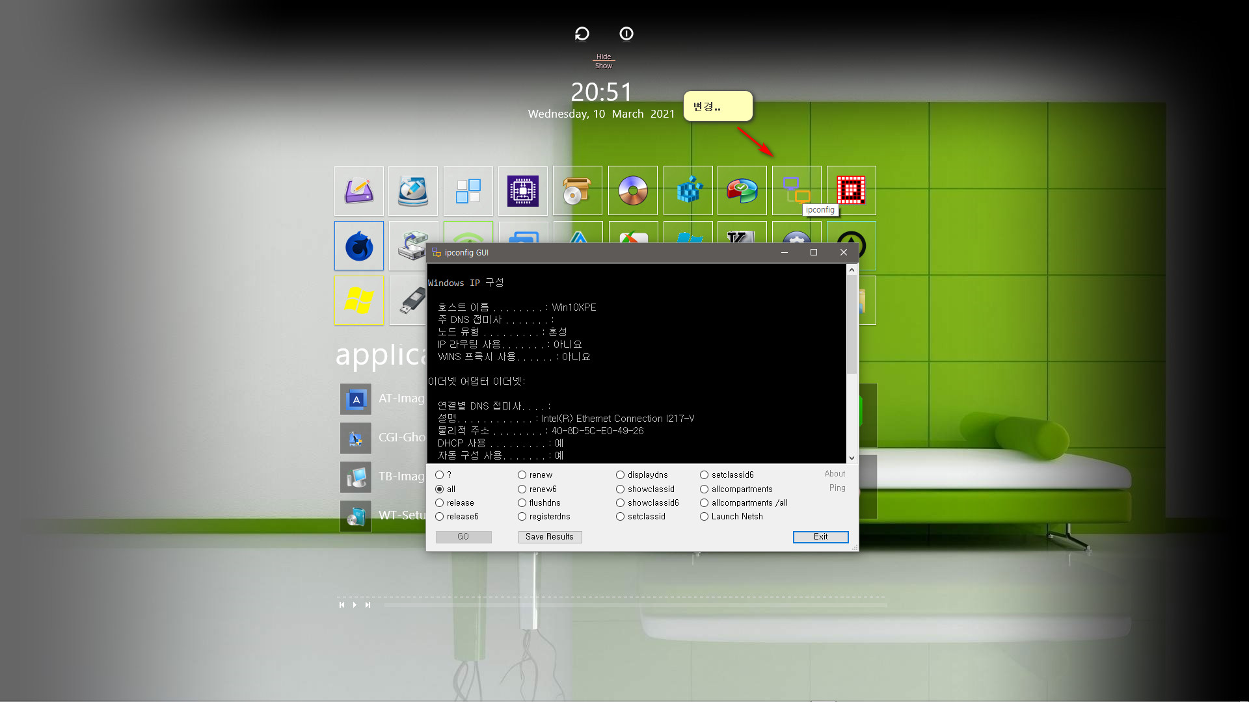Open the blue drive partition tool icon
Viewport: 1249px width, 702px height.
pyautogui.click(x=413, y=191)
